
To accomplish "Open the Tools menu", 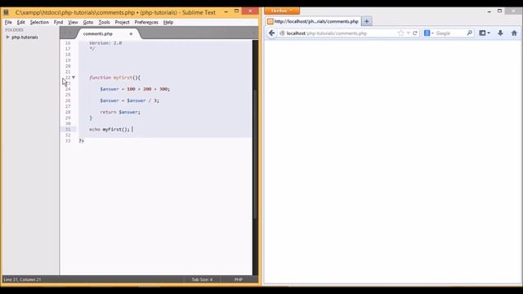I will pyautogui.click(x=104, y=22).
